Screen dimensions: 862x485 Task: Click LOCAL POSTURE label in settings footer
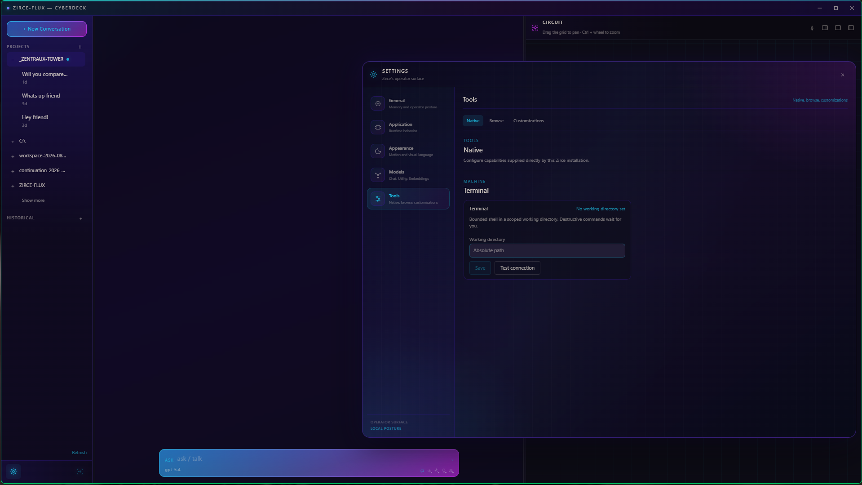tap(386, 428)
